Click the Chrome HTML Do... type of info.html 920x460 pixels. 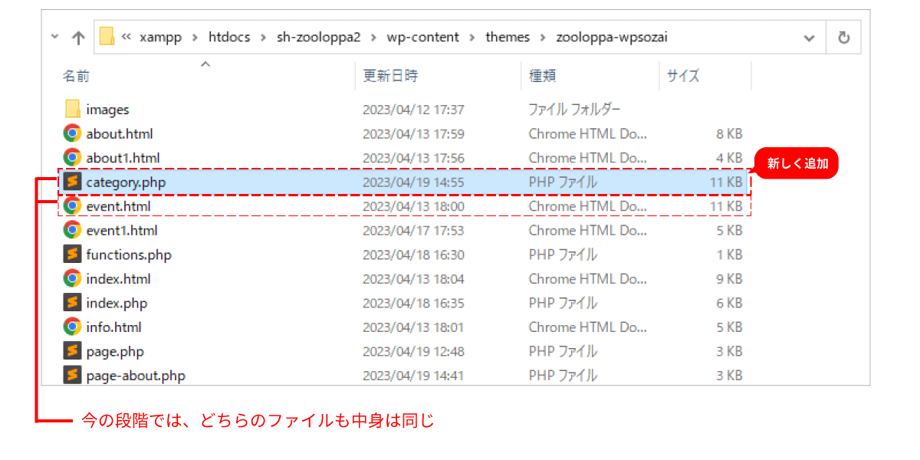coord(588,327)
